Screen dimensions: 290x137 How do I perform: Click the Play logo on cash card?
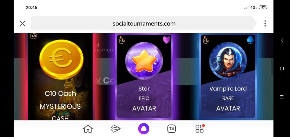[33, 36]
